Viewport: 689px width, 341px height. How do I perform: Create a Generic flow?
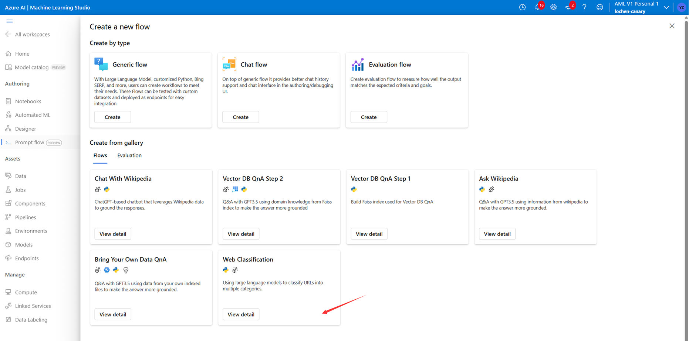click(x=112, y=117)
